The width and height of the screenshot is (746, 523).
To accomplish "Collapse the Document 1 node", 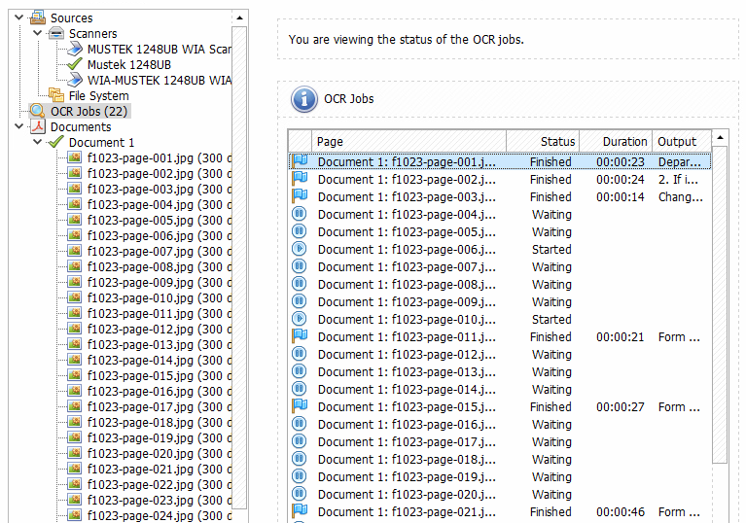I will click(38, 142).
